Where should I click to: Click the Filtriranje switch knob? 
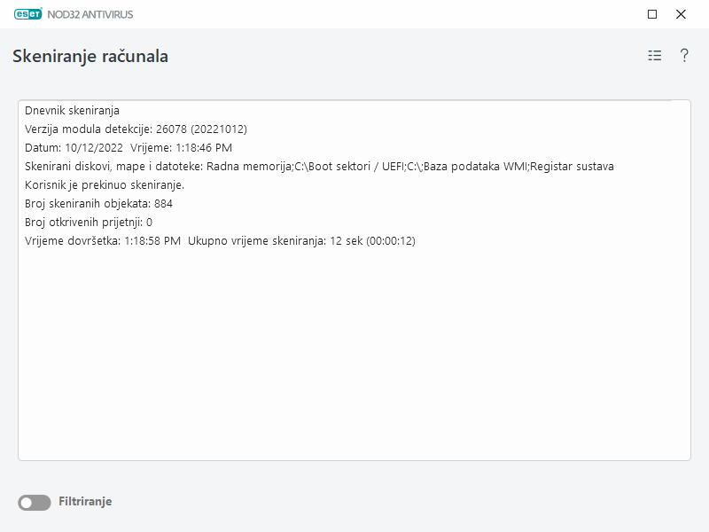click(27, 501)
